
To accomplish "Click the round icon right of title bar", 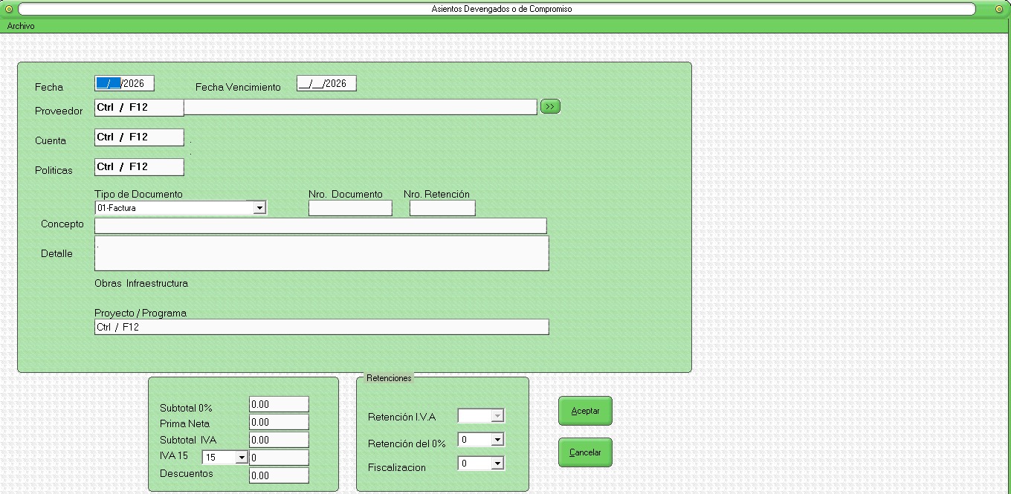I will [1001, 9].
